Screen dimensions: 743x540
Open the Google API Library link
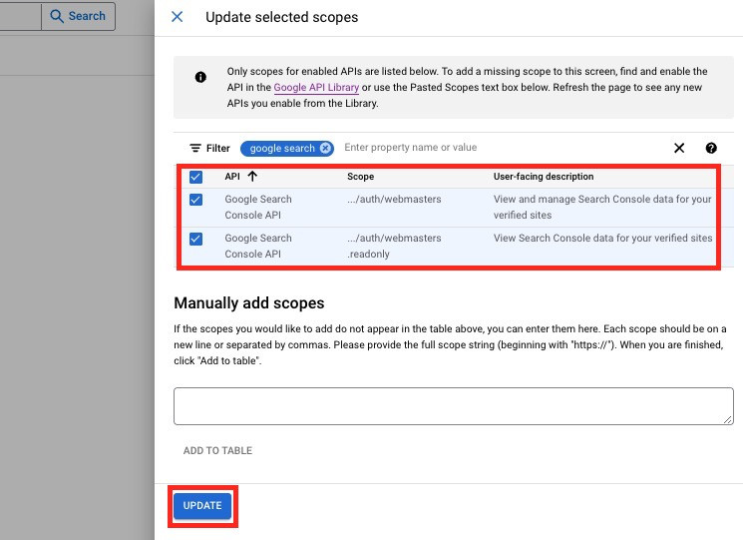click(316, 87)
